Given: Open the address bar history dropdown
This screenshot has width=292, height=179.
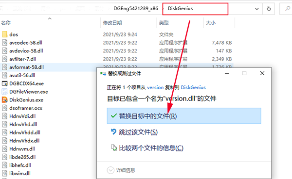Looking at the screenshot, I should [257, 9].
